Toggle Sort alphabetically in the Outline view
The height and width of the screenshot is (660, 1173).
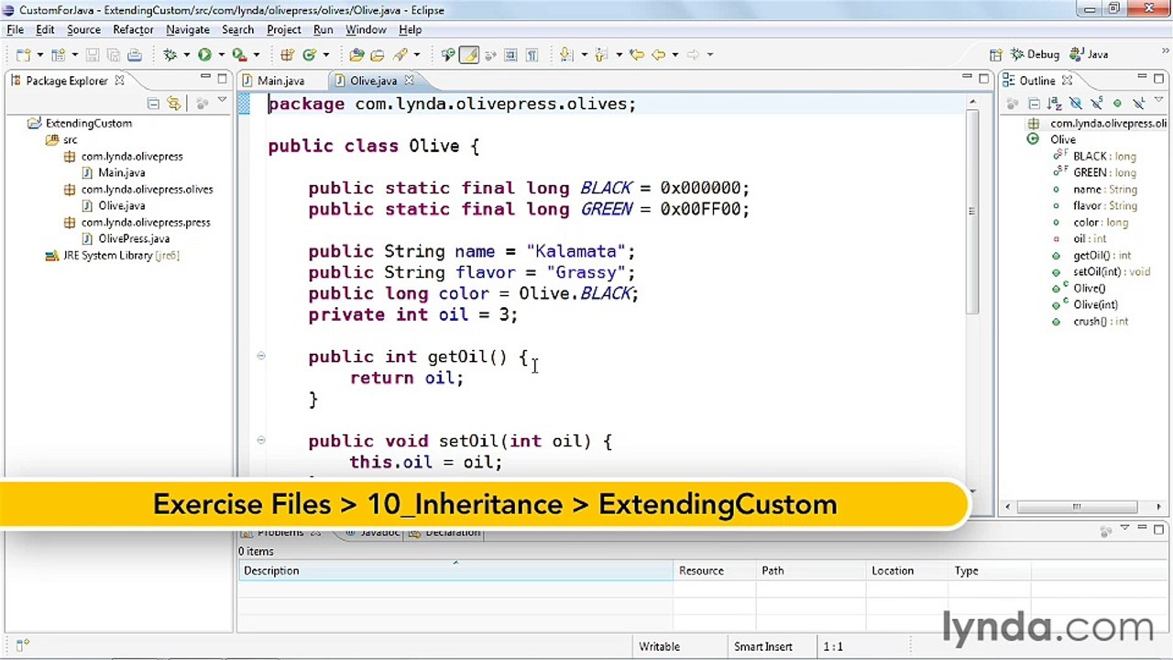pyautogui.click(x=1055, y=104)
